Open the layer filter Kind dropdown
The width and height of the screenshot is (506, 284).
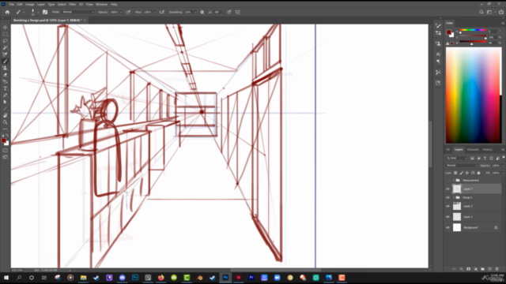[x=457, y=158]
